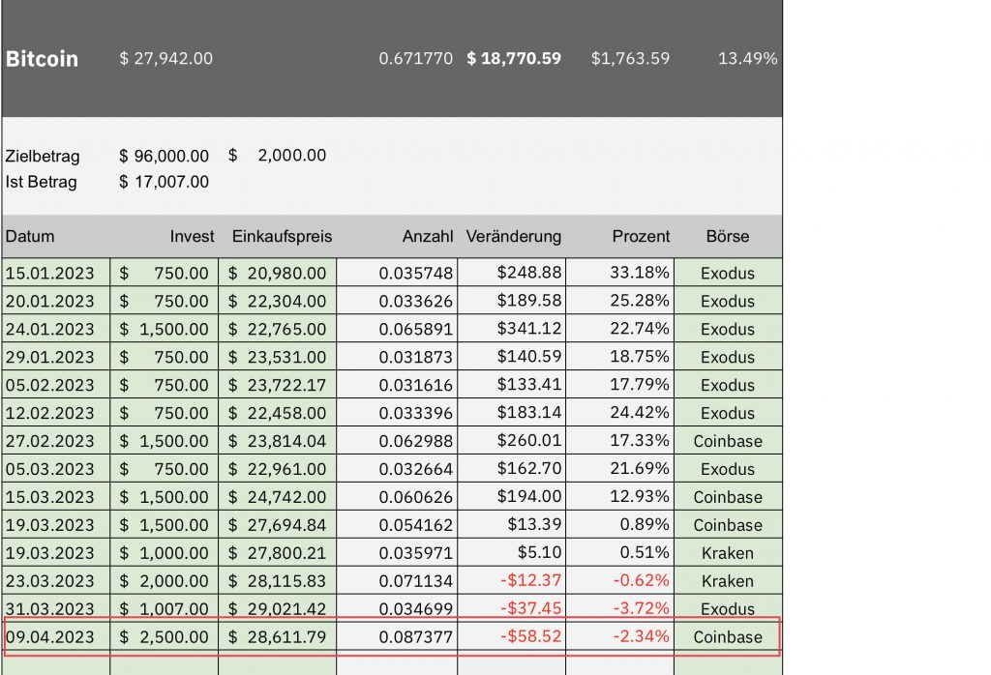This screenshot has height=675, width=991.
Task: Select the Bitcoin title cell
Action: pos(42,59)
